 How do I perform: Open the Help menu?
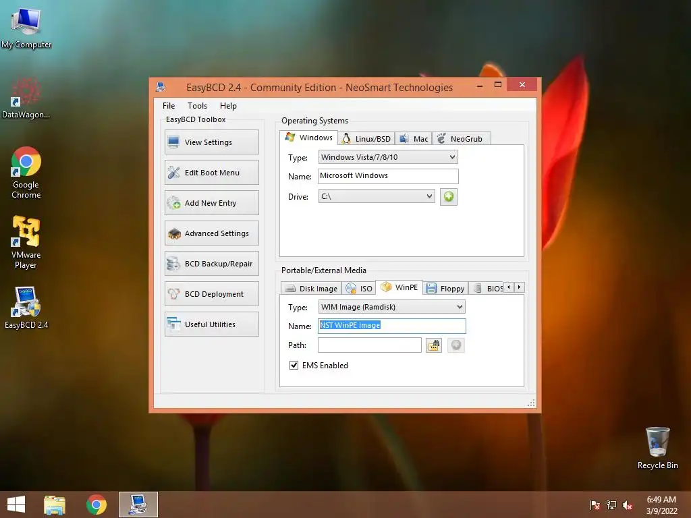pyautogui.click(x=228, y=106)
